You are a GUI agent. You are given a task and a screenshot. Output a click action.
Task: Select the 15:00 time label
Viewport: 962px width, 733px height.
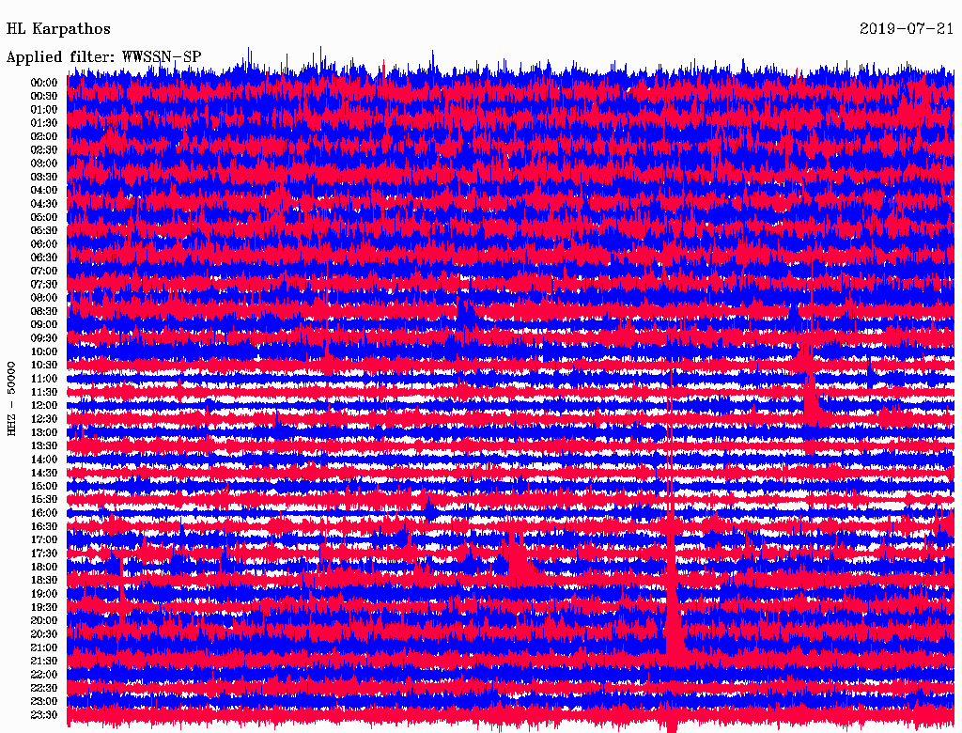coord(44,486)
